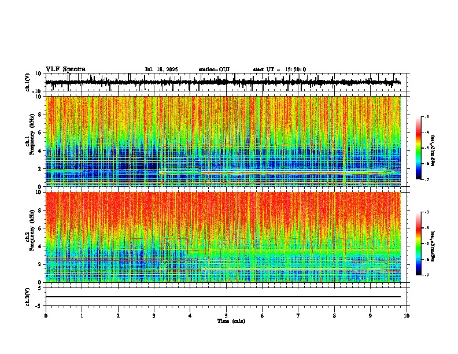Click the time axis tick label "1"
This screenshot has height=354, width=458.
tap(82, 316)
